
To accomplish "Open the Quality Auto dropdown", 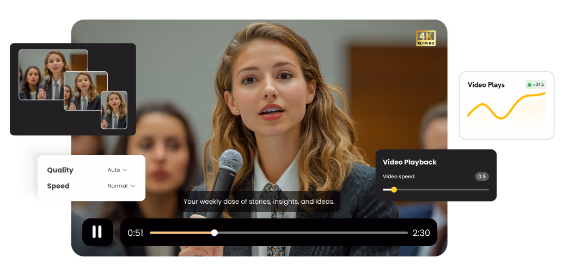I will [118, 170].
